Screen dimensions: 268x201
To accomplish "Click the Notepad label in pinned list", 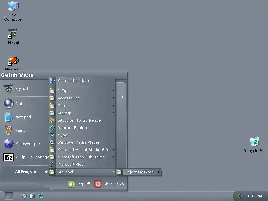I will tap(23, 117).
